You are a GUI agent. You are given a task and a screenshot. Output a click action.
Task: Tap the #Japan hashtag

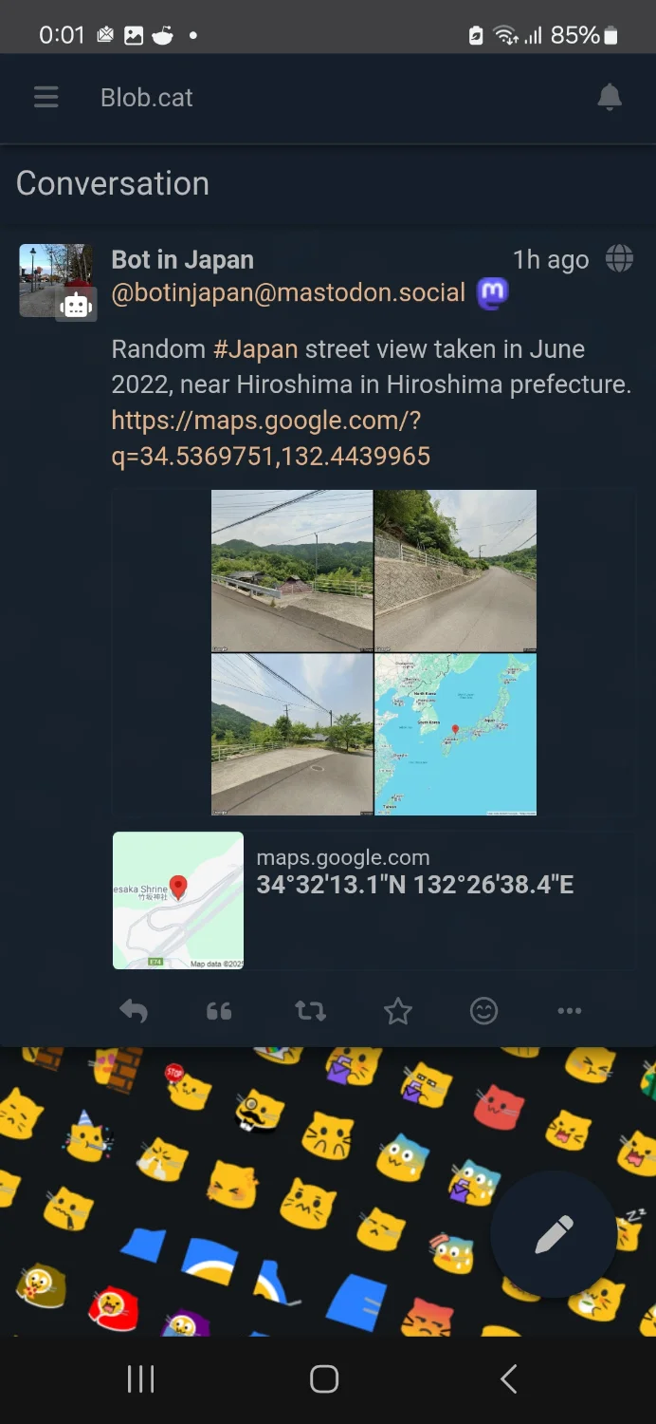click(256, 349)
